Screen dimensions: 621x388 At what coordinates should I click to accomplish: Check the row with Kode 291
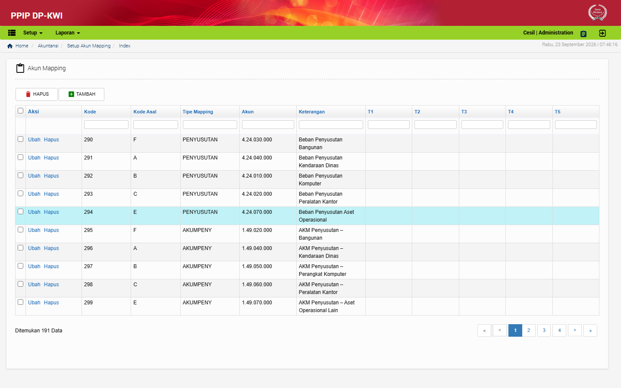coord(20,157)
